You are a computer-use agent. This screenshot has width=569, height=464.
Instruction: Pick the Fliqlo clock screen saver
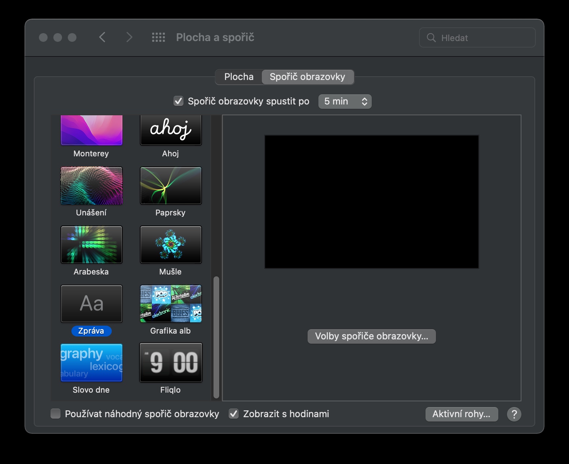171,362
